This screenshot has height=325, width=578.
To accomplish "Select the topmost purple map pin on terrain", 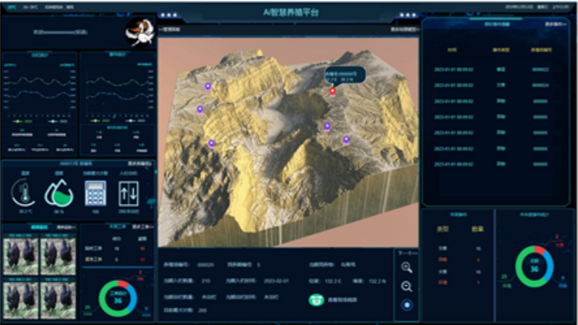I will (207, 86).
